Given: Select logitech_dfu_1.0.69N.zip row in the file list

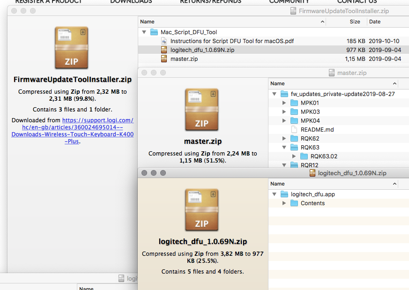Looking at the screenshot, I should [x=273, y=50].
